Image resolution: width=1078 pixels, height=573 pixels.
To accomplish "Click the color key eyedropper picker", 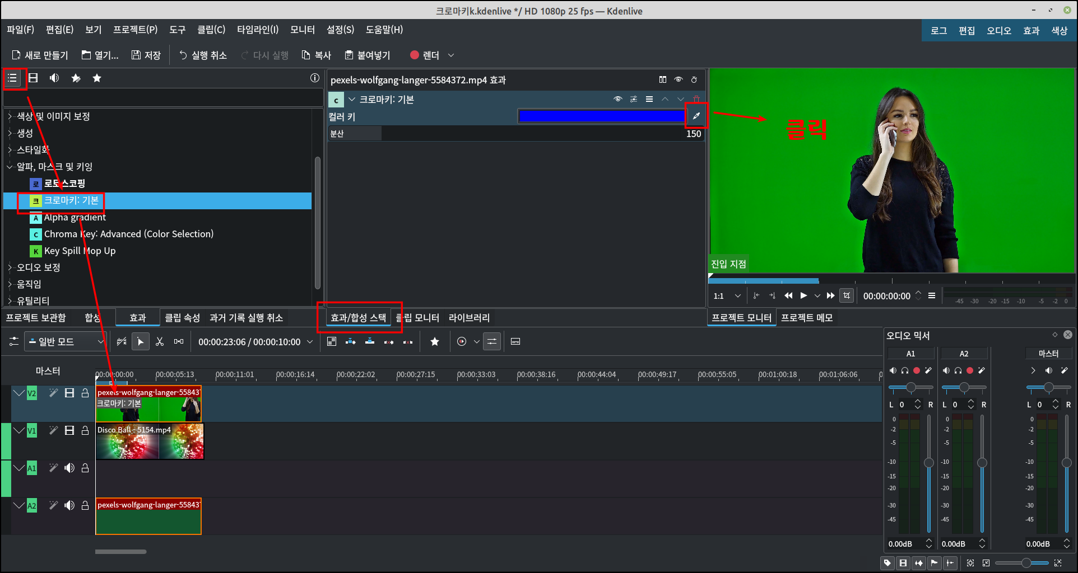I will 696,116.
